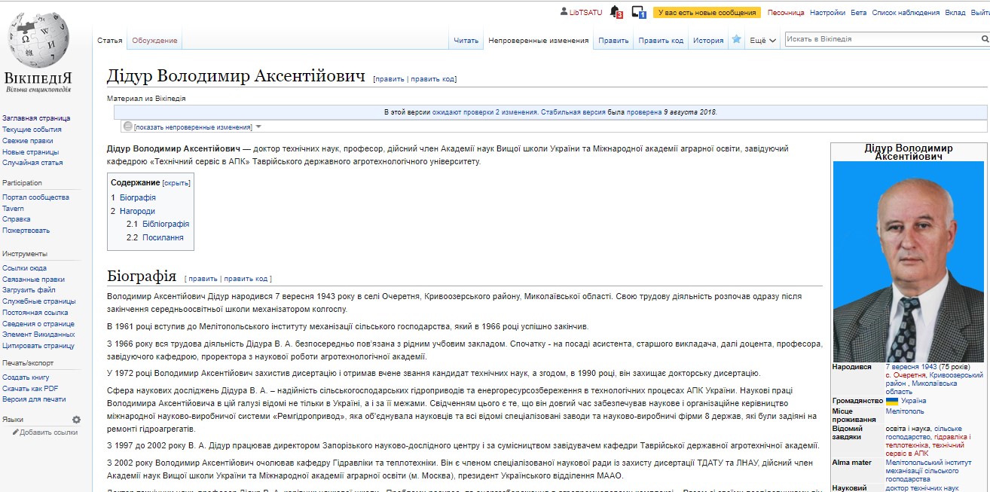This screenshot has width=990, height=492.
Task: Jump to Бібліографія in contents
Action: (165, 225)
